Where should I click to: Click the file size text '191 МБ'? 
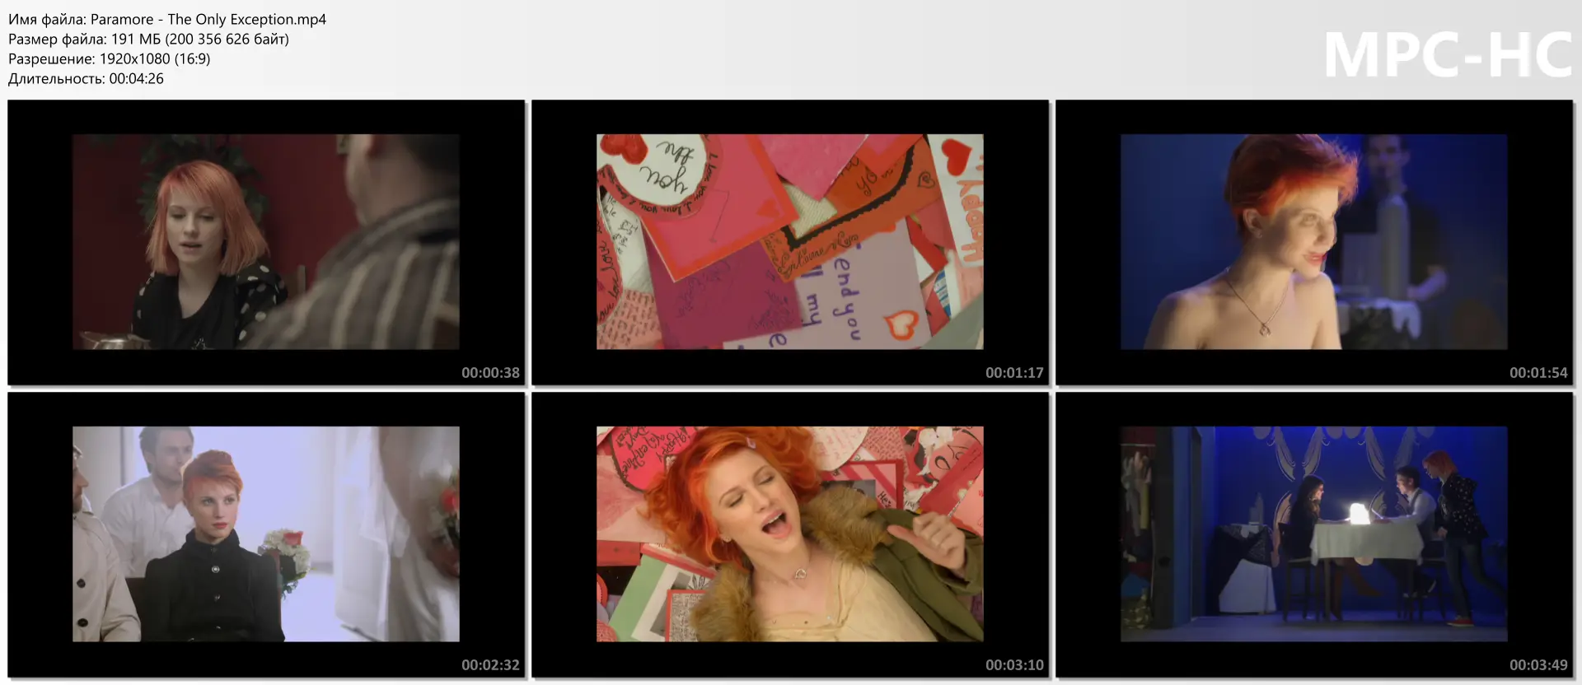point(137,39)
